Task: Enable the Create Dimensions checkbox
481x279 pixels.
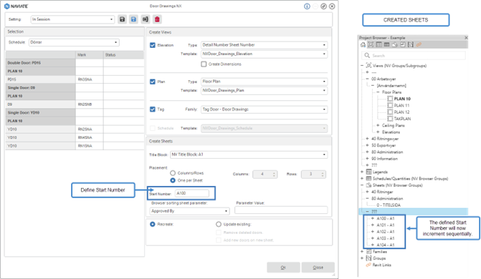Action: tap(204, 64)
